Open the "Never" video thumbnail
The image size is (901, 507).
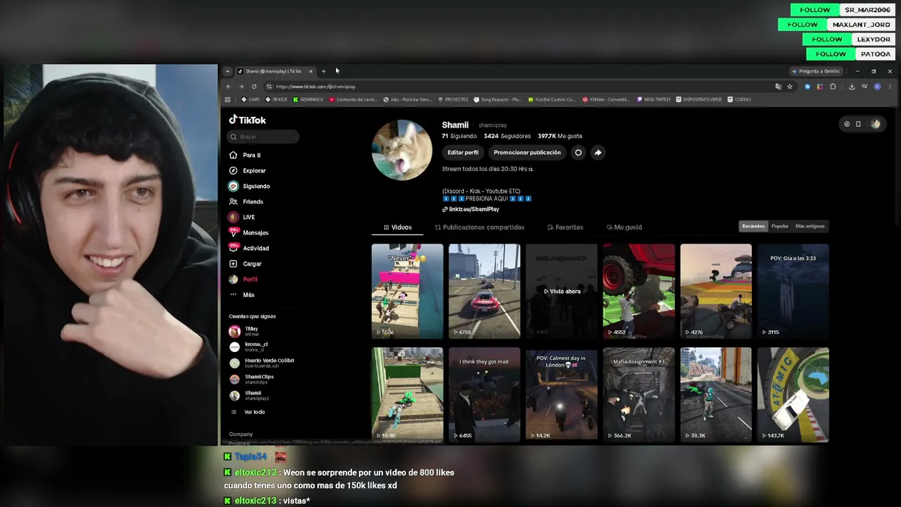pyautogui.click(x=408, y=291)
